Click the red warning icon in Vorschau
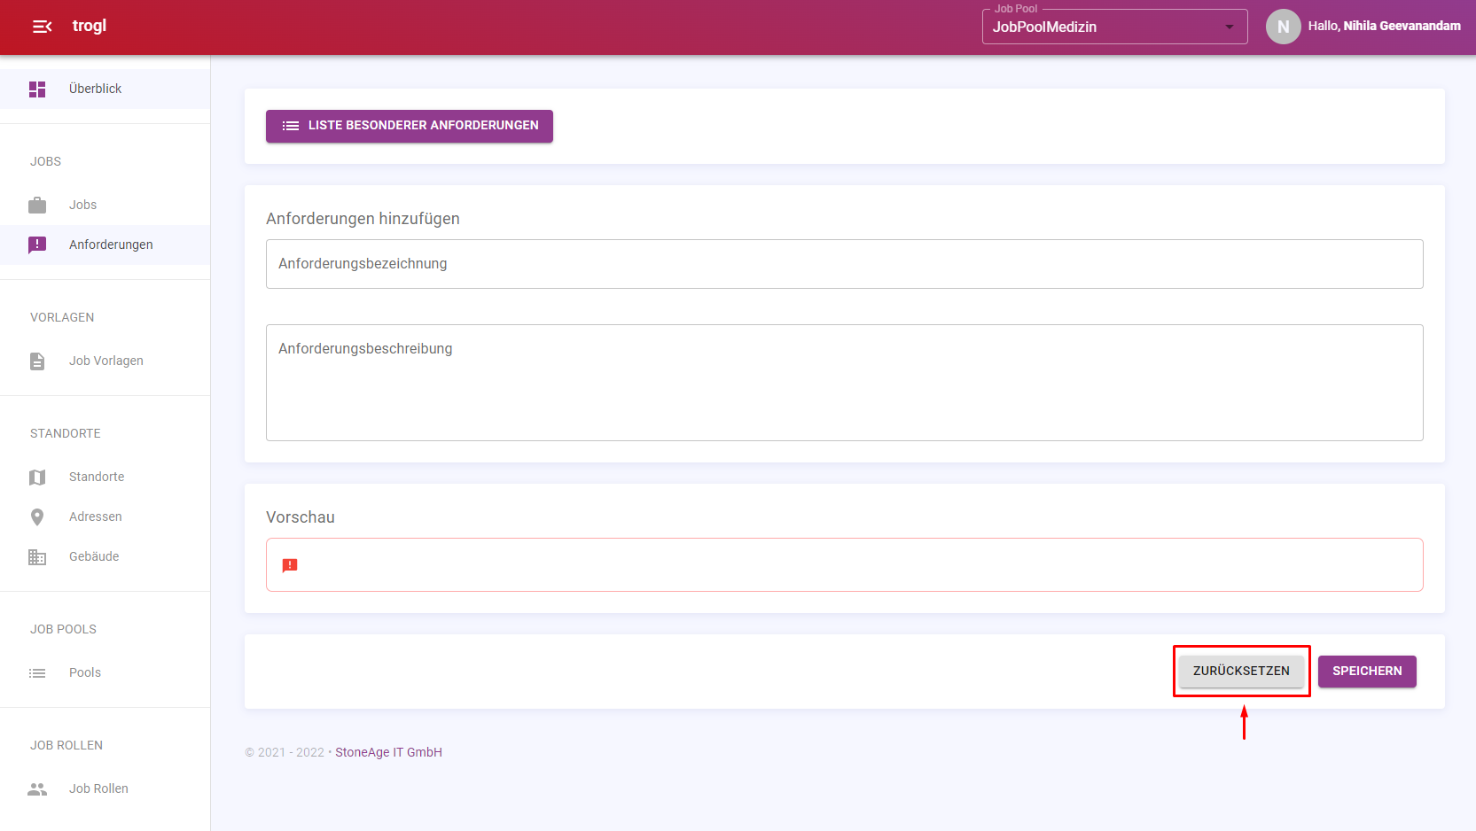 [x=290, y=565]
